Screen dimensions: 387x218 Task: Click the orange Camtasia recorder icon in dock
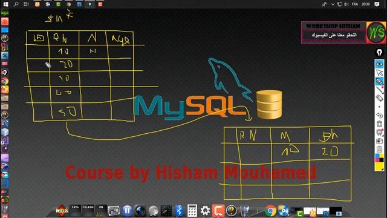click(x=218, y=211)
